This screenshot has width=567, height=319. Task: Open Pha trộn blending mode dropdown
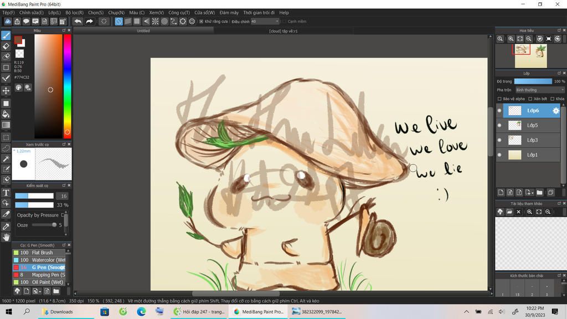(540, 90)
